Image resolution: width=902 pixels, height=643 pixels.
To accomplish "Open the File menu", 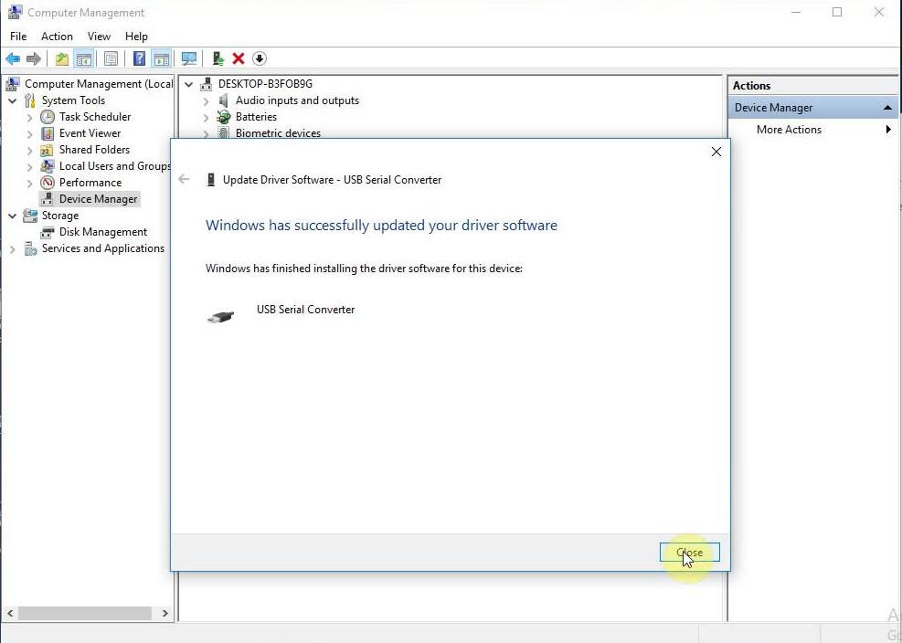I will [18, 37].
